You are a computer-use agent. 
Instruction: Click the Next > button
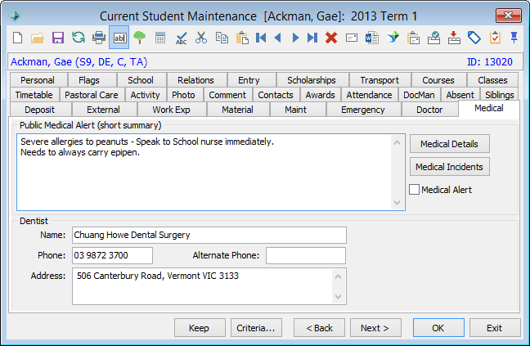(375, 328)
